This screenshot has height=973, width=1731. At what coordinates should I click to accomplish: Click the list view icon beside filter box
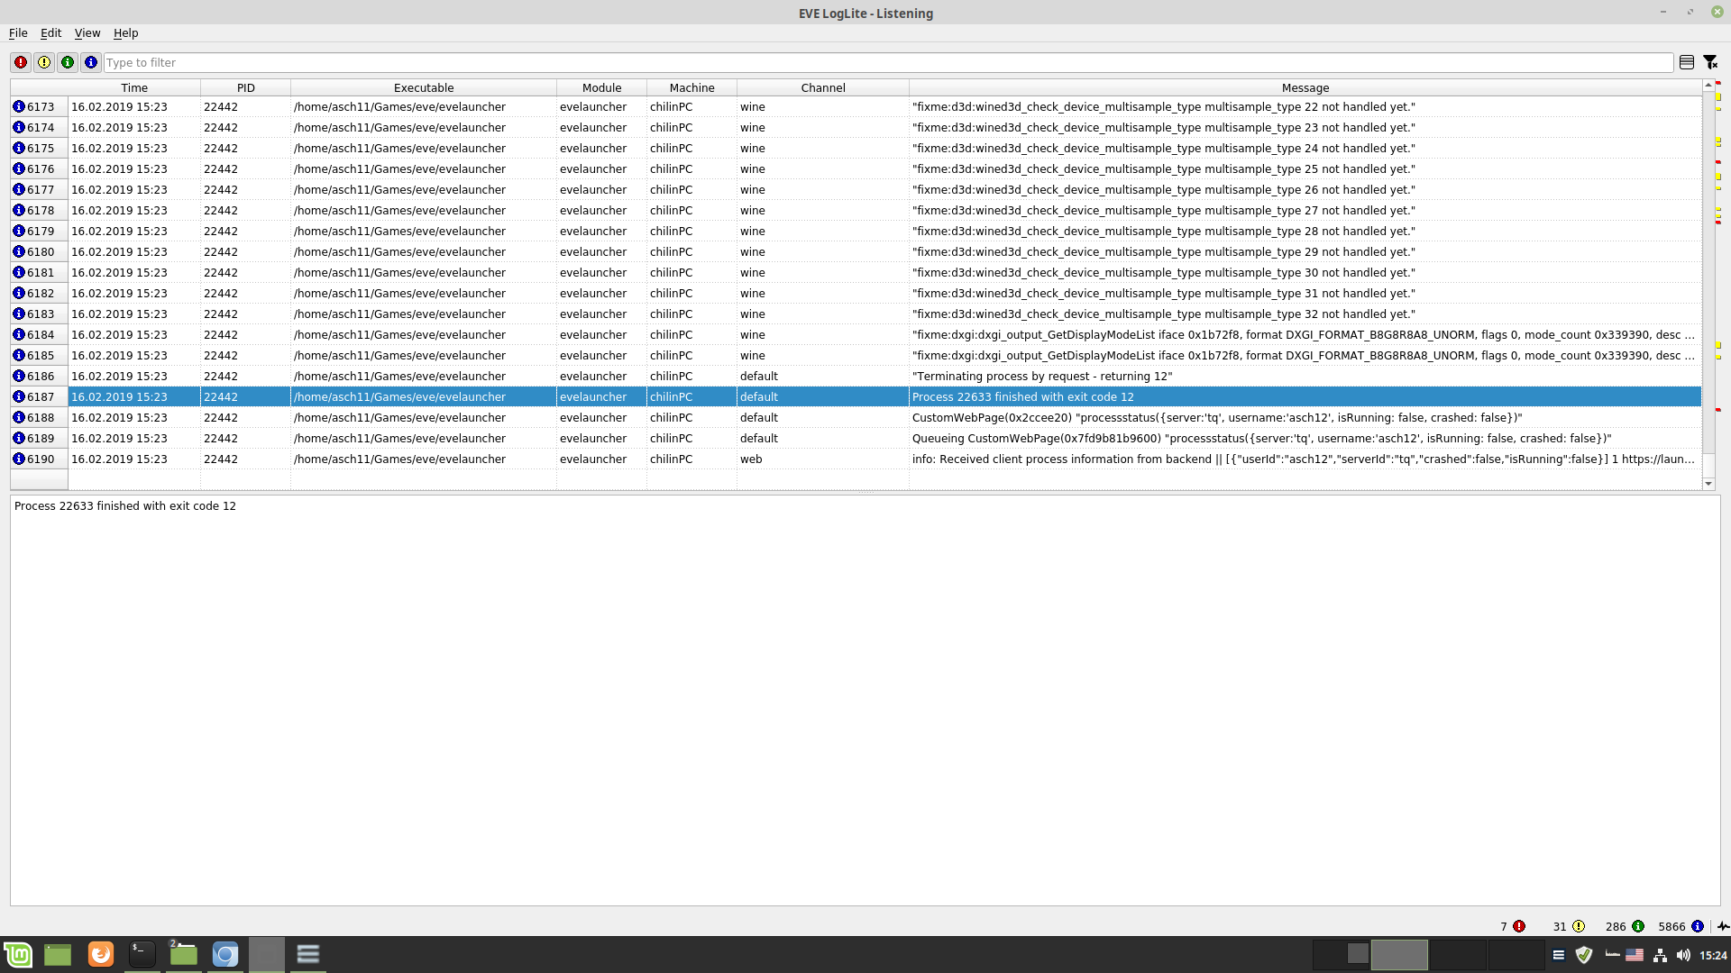(x=1687, y=62)
